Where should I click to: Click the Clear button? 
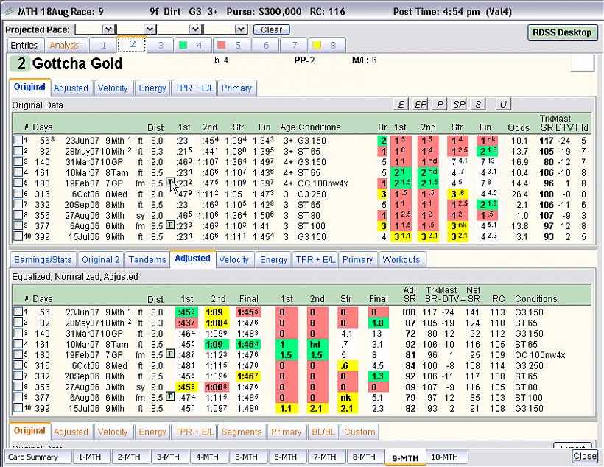[272, 29]
